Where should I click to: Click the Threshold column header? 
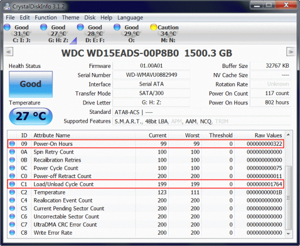tap(221, 135)
